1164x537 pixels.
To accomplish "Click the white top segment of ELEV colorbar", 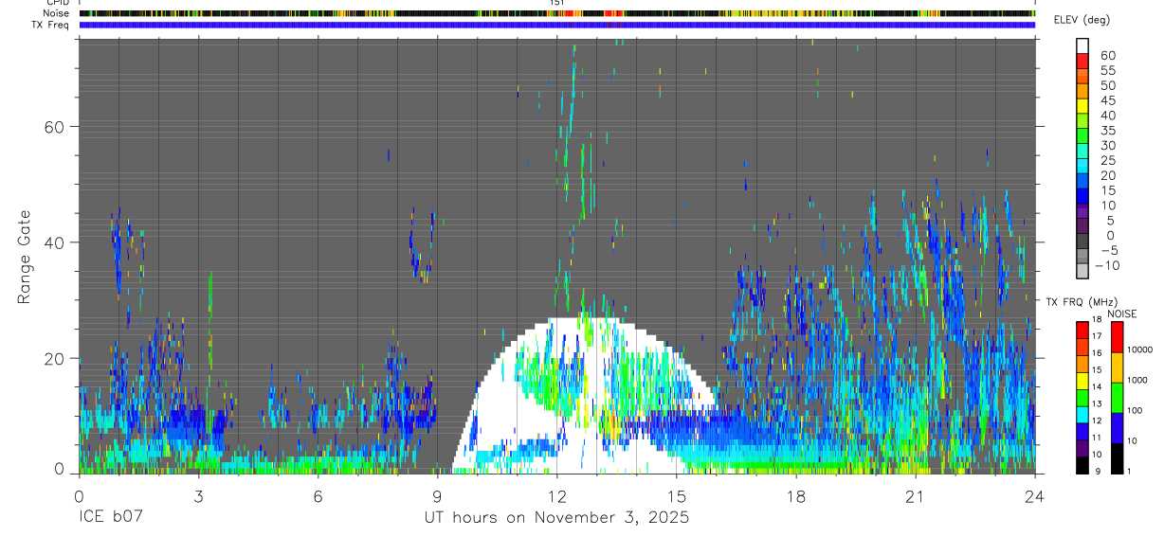I will [x=1083, y=45].
